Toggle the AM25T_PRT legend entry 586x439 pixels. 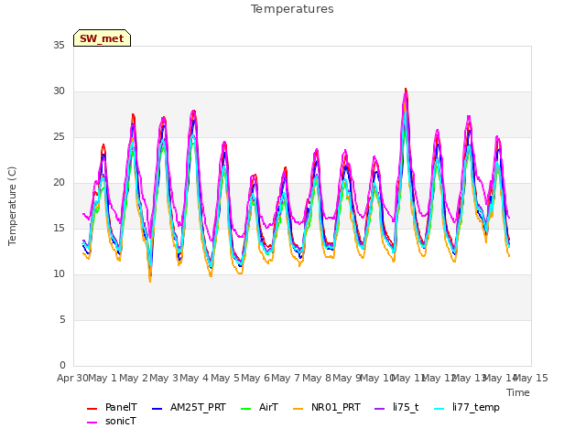189,407
